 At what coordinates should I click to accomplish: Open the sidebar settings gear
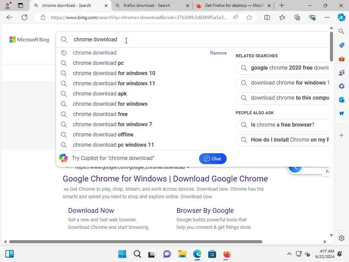(x=342, y=238)
